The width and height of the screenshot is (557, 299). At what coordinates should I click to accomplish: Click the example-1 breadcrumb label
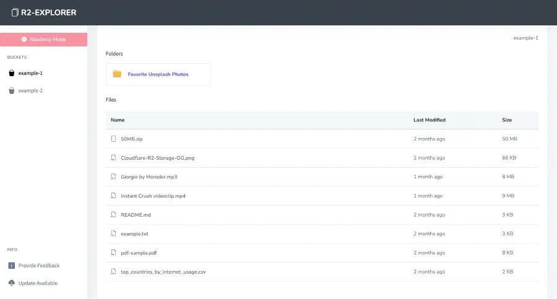pos(525,38)
